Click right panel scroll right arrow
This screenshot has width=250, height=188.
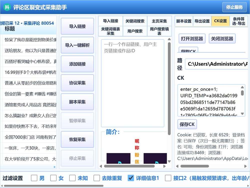pos(245,166)
